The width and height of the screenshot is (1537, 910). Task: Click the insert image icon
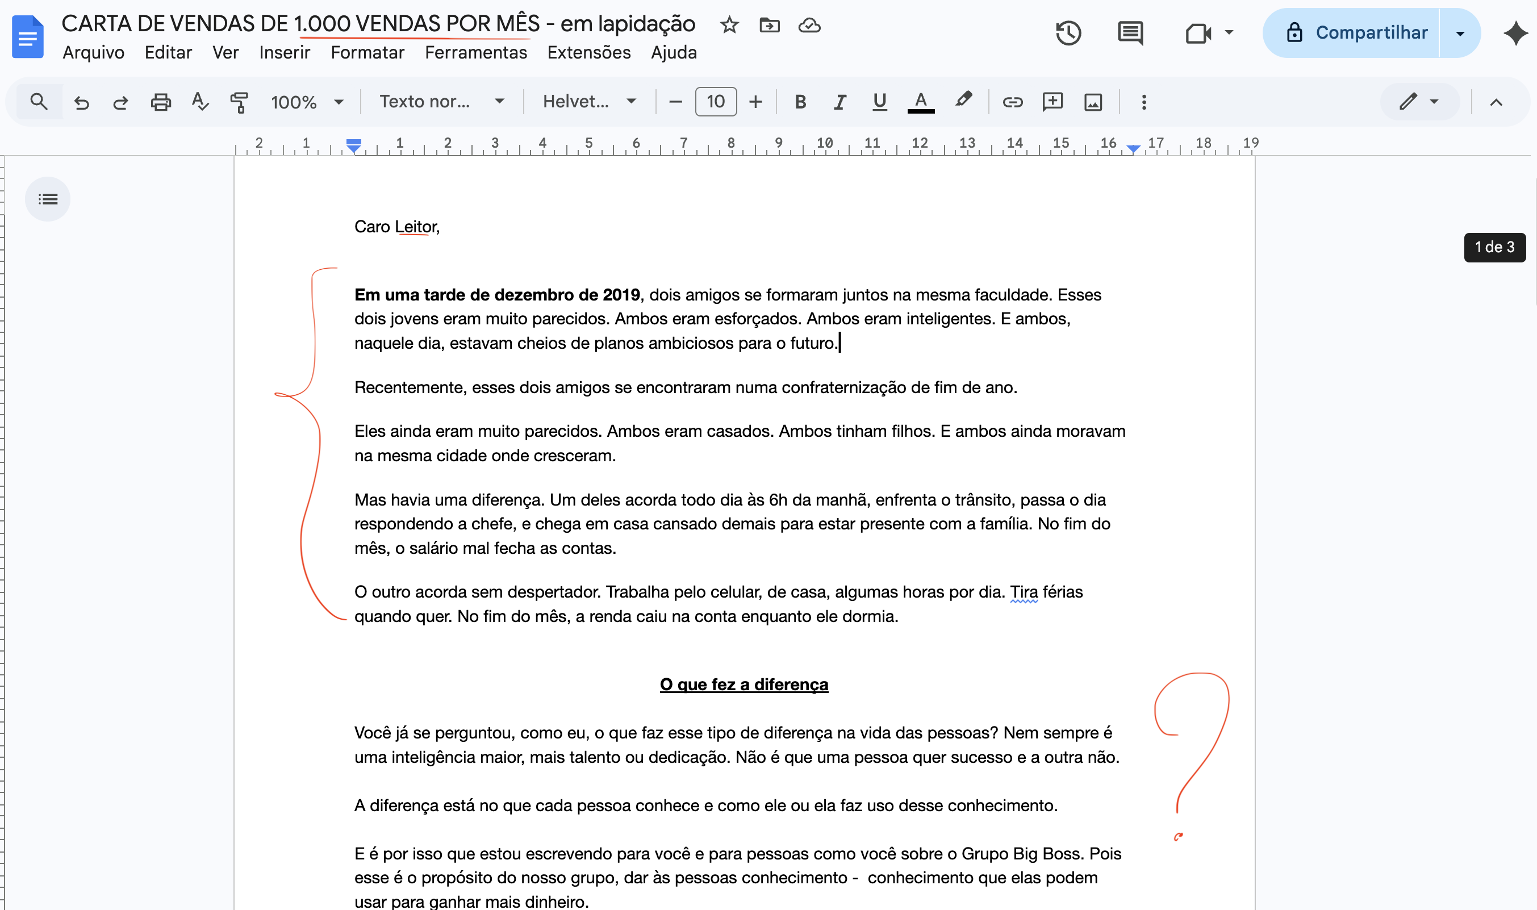[1092, 102]
